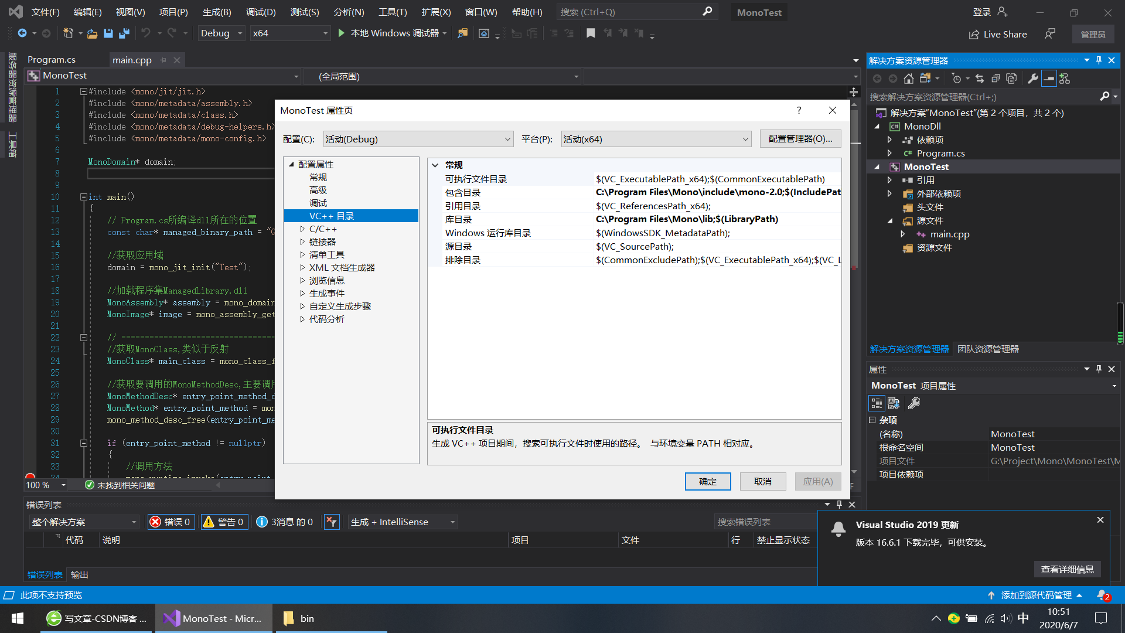
Task: Open the 扩展(X) menu
Action: (x=436, y=12)
